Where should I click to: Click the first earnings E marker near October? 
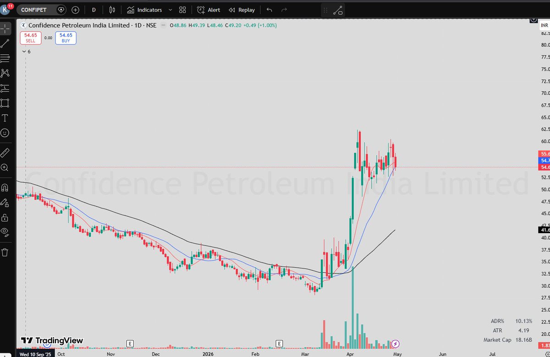coord(130,343)
